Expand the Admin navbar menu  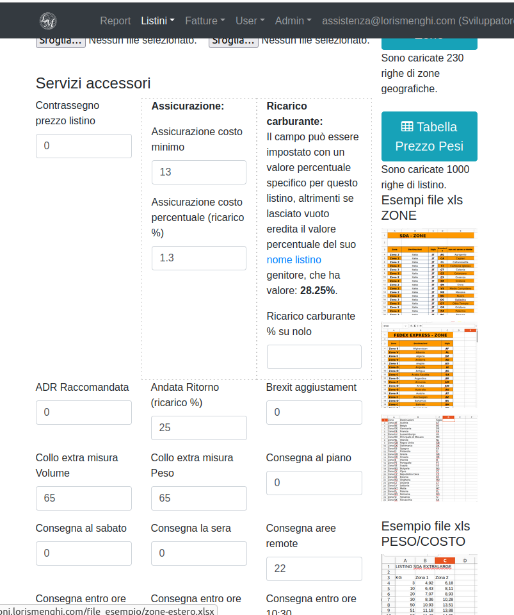tap(293, 20)
